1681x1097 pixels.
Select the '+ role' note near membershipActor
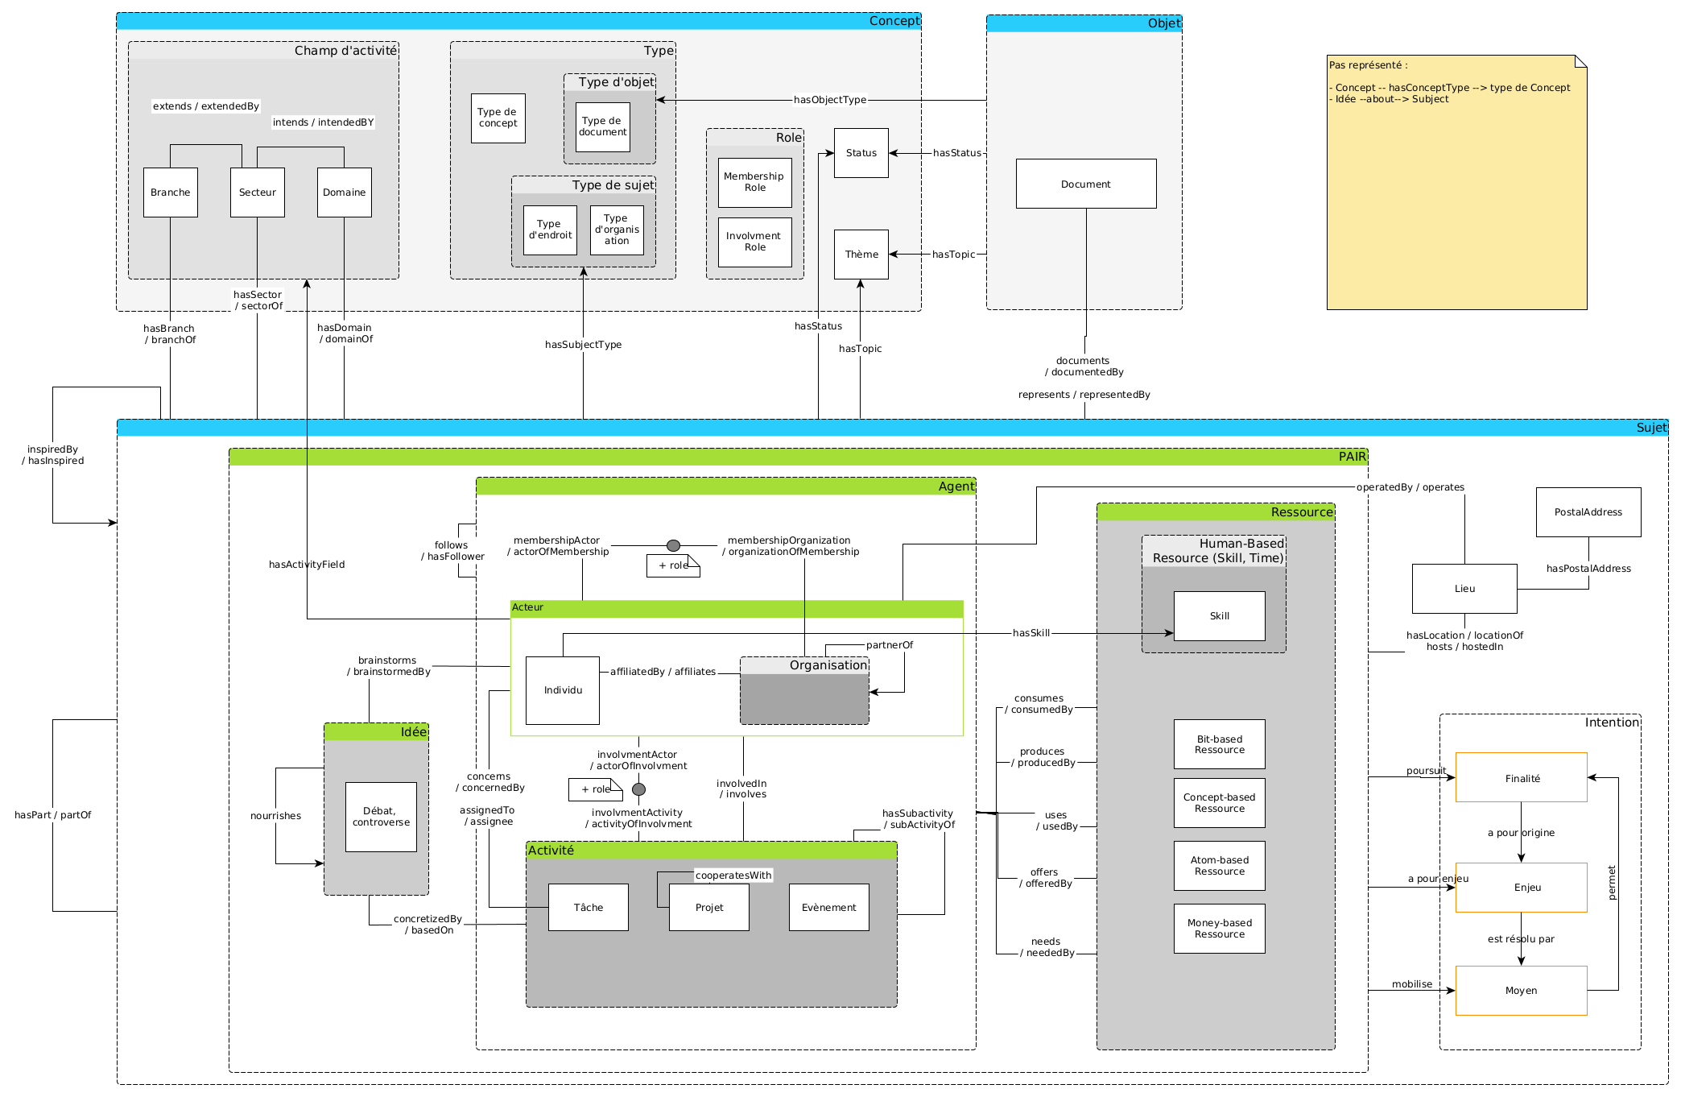tap(673, 565)
